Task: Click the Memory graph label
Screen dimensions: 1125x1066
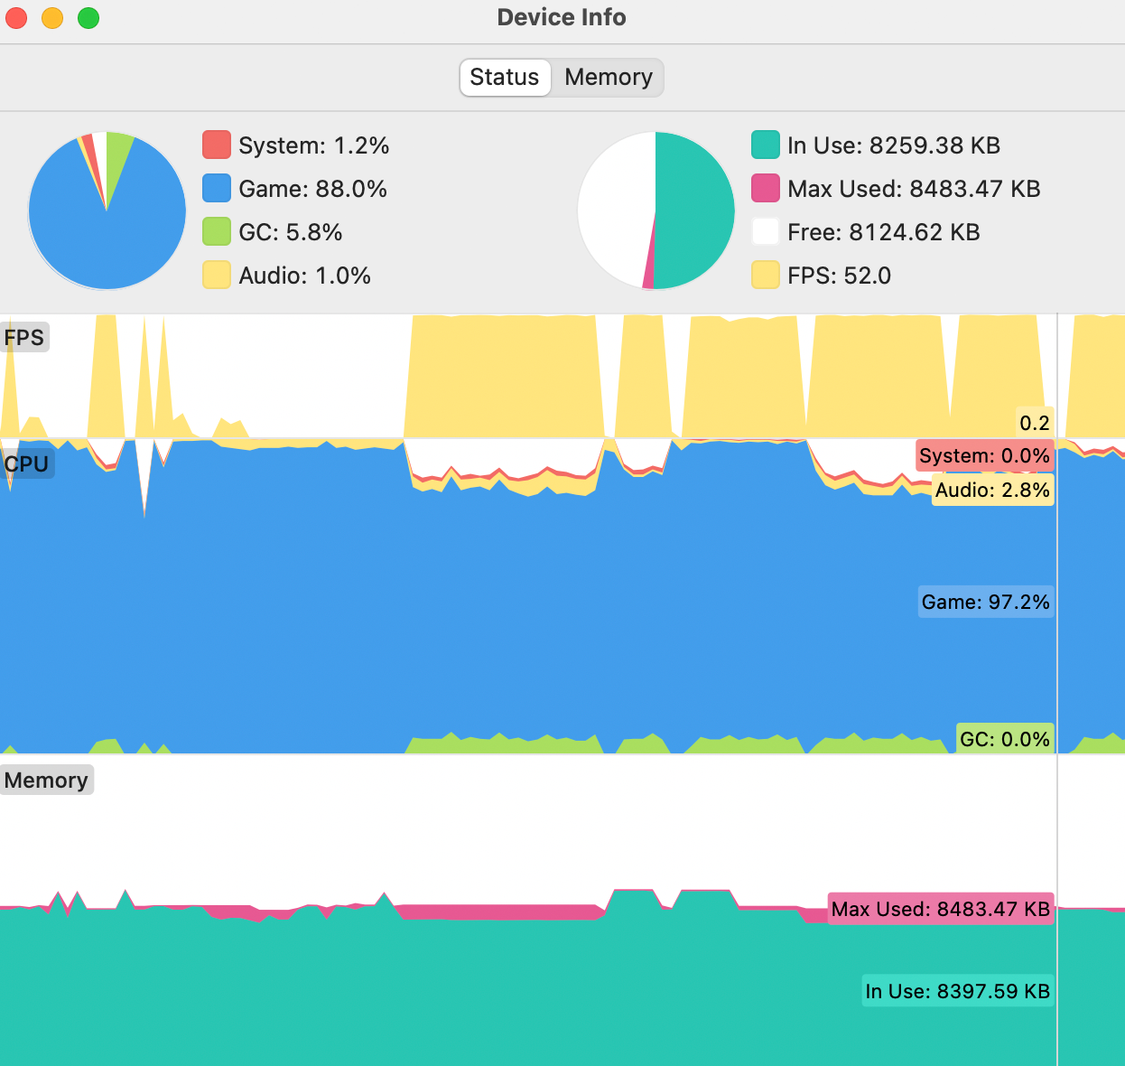Action: click(x=47, y=780)
